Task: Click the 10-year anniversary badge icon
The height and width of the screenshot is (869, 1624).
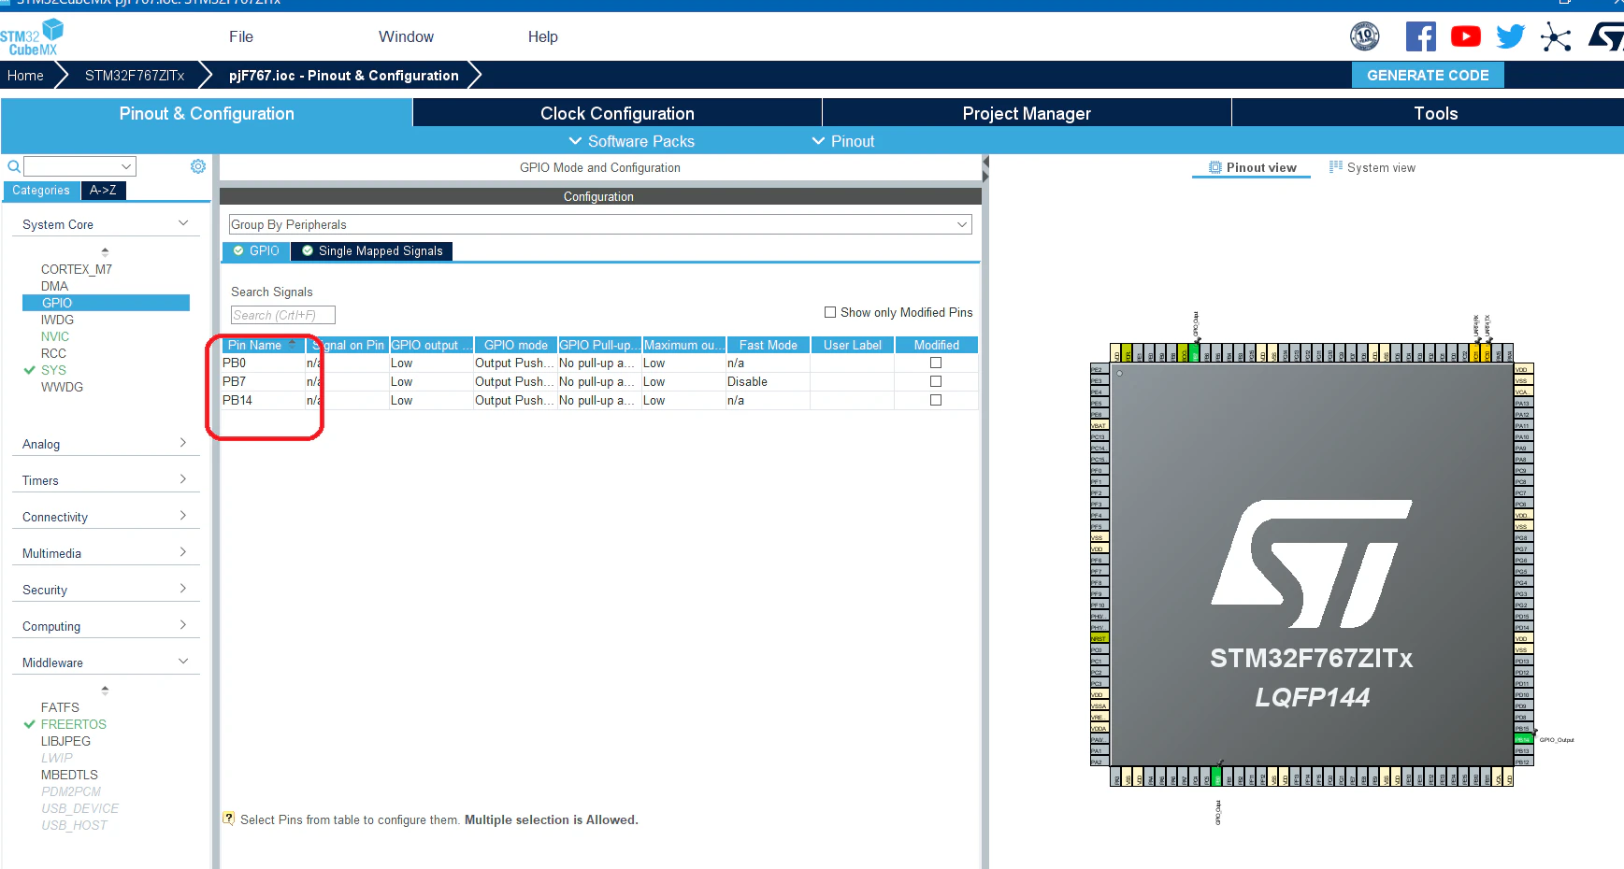Action: 1365,36
